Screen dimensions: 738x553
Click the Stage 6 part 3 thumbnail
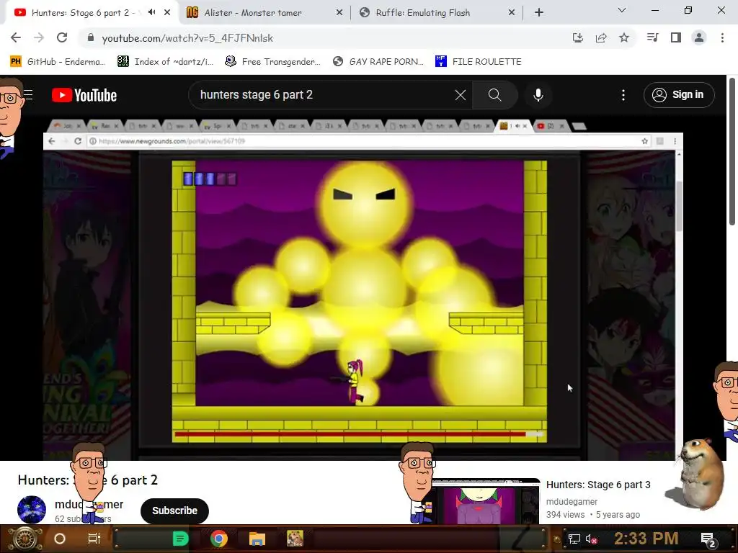[485, 502]
